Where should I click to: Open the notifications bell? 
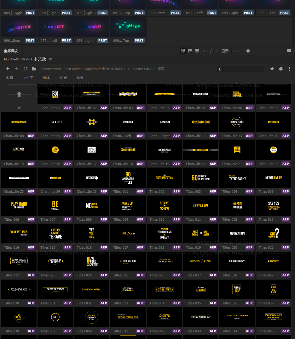click(281, 69)
